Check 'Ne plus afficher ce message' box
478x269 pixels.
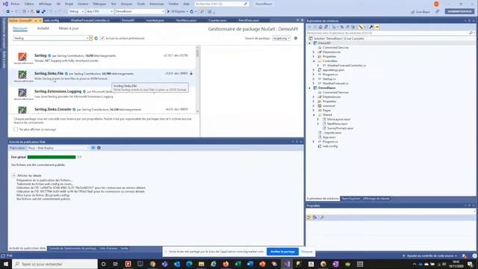point(16,129)
